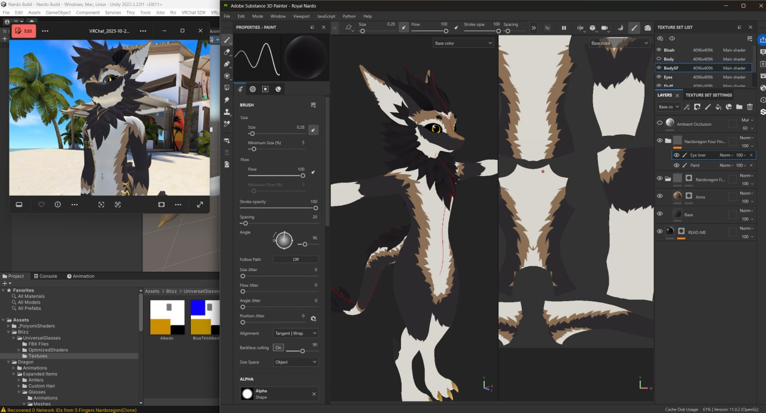This screenshot has width=766, height=413.
Task: Select the Eraser tool in Painter toolbar
Action: click(227, 52)
